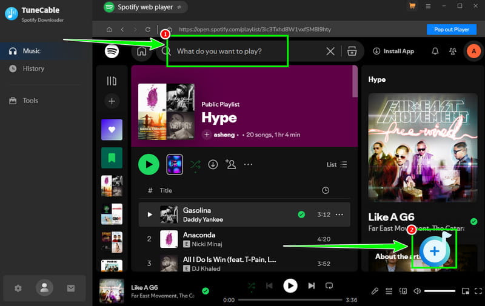Clear the search field with X
The height and width of the screenshot is (306, 485).
click(x=330, y=52)
